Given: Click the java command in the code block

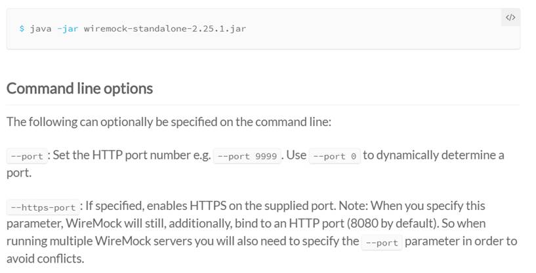Looking at the screenshot, I should coord(41,29).
